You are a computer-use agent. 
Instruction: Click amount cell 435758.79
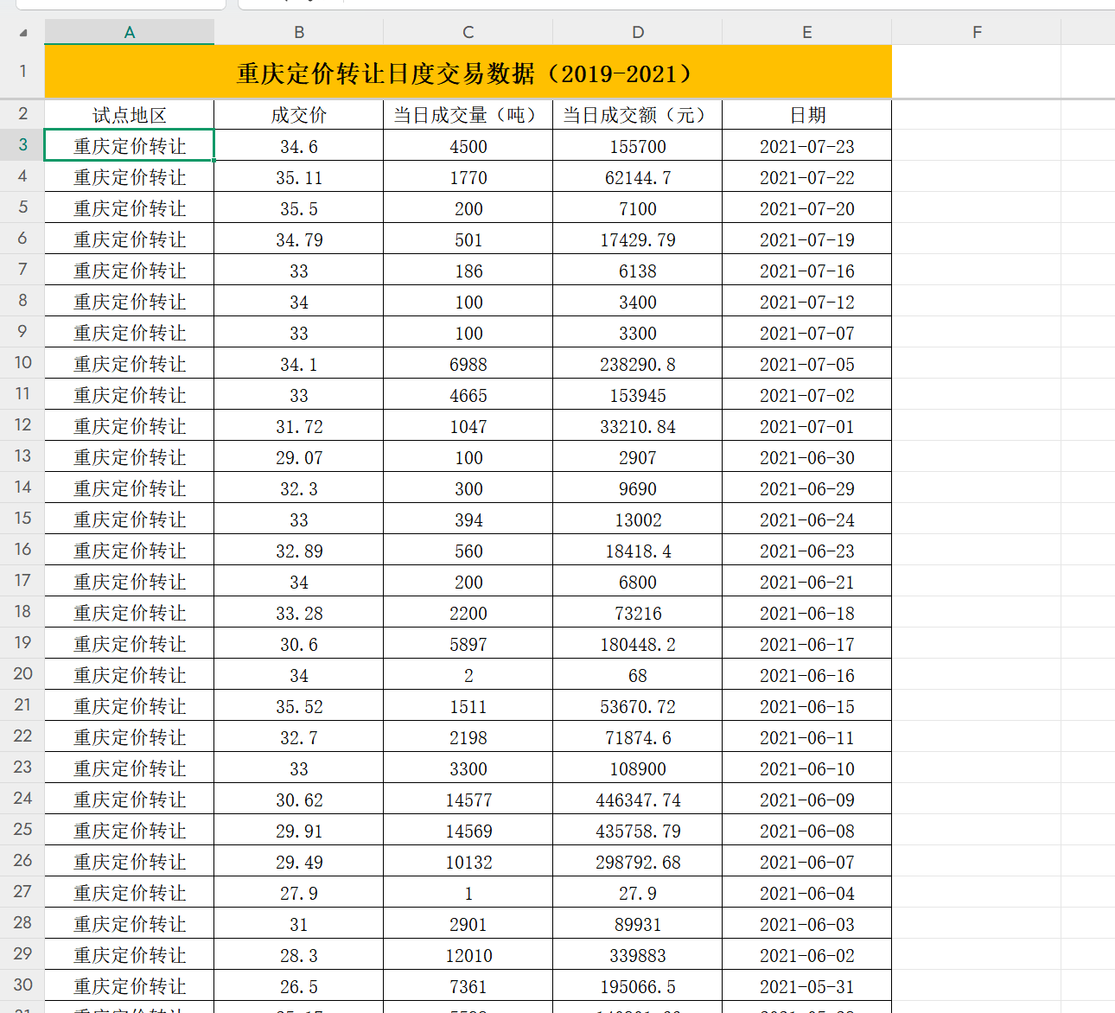click(638, 831)
